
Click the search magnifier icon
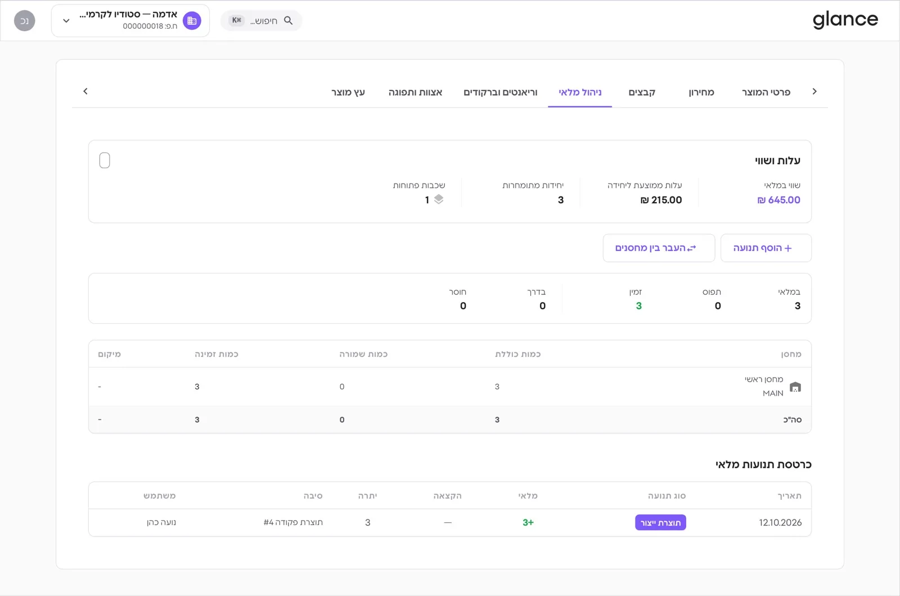tap(288, 21)
